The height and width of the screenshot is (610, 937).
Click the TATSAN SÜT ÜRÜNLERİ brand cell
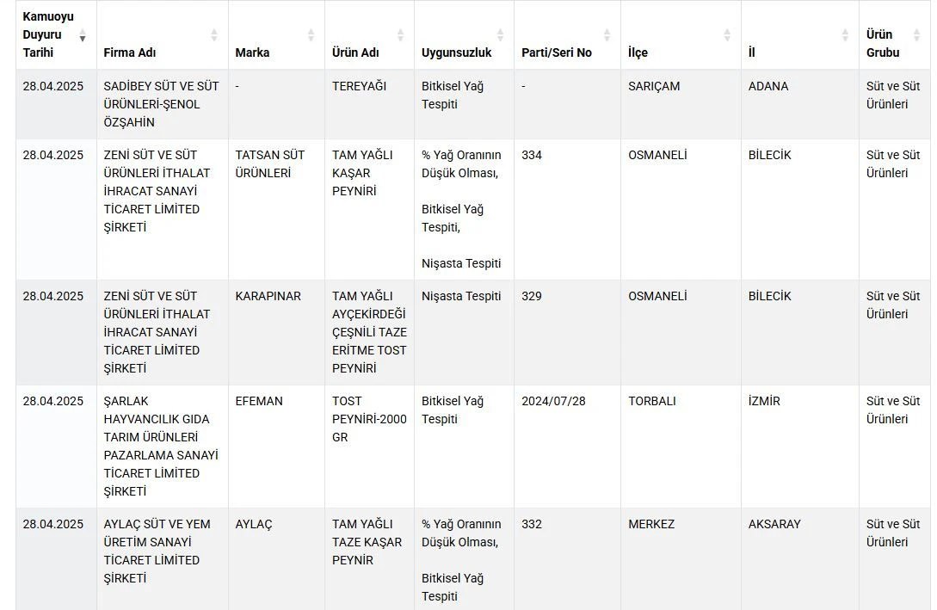tap(270, 163)
